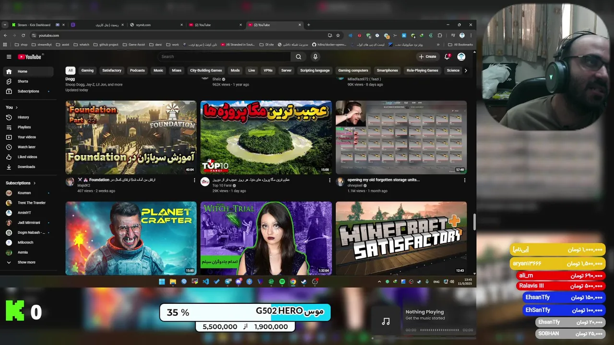Viewport: 614px width, 345px height.
Task: Click the ENG language indicator
Action: click(436, 282)
